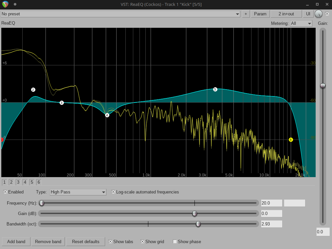Open the preset dropdown showing No preset
332x249 pixels.
(120, 14)
